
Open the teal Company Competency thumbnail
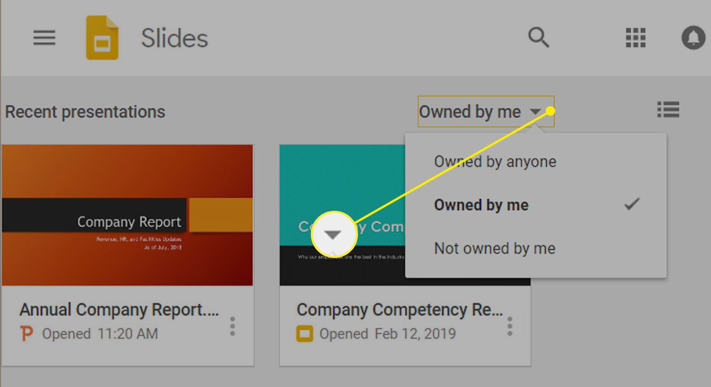pos(342,215)
